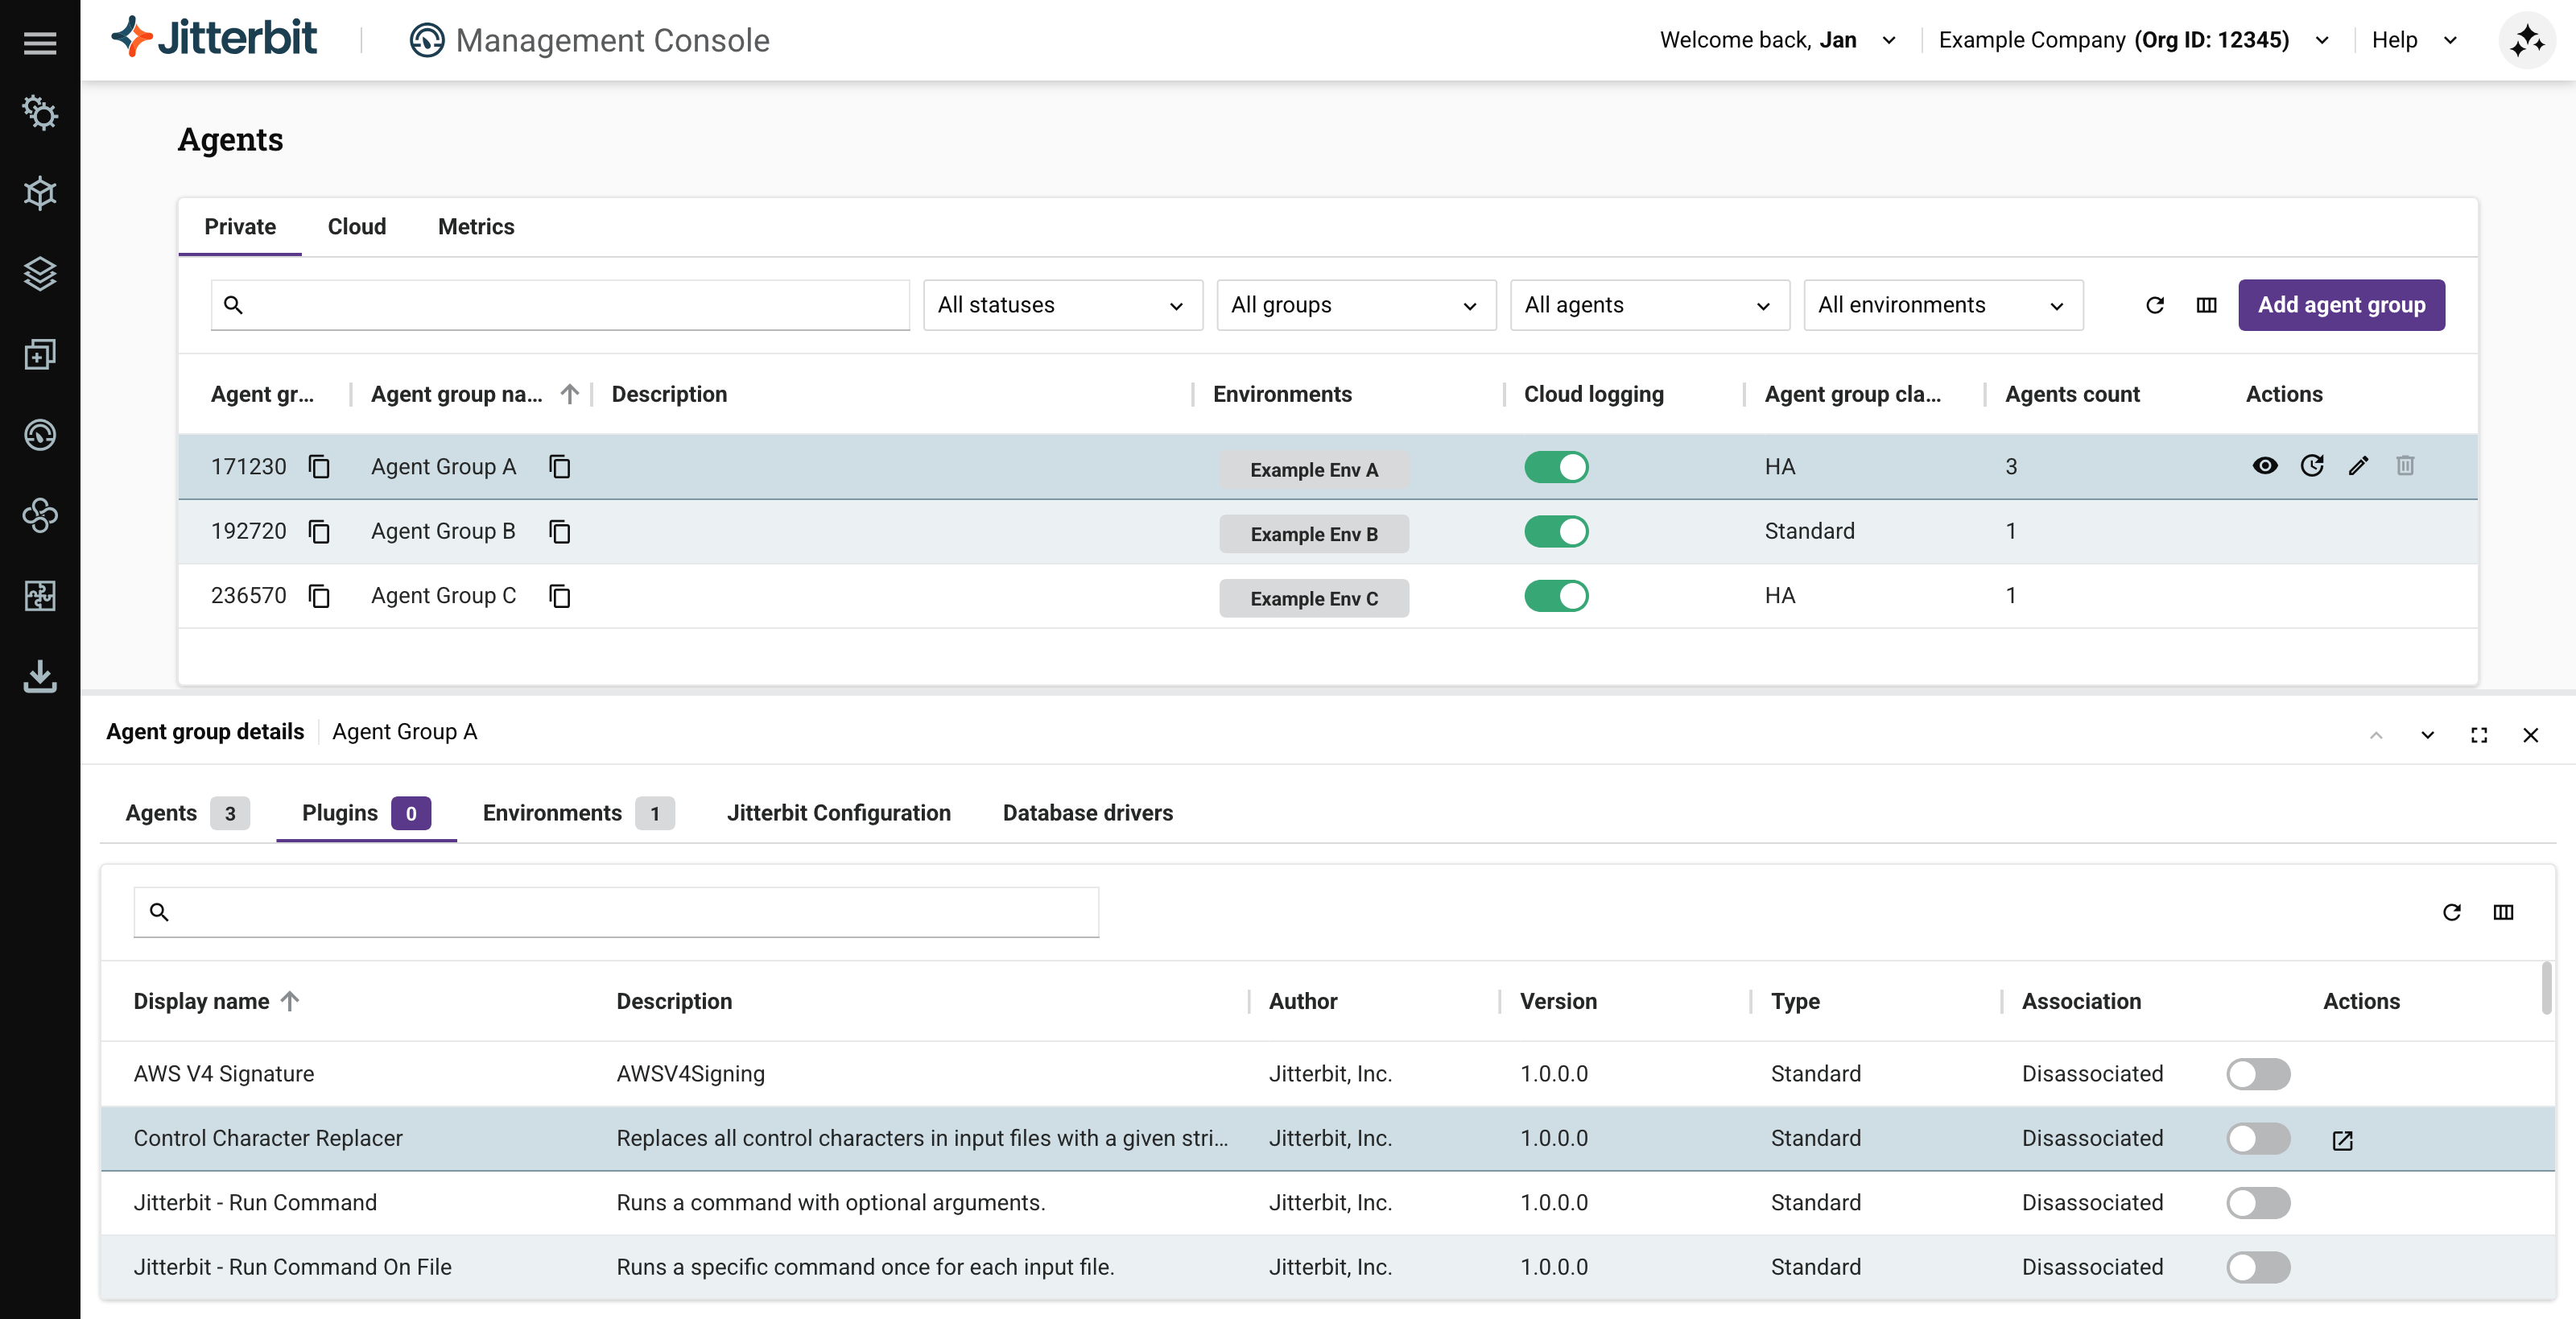Screen dimensions: 2576x1319
Task: Click Add agent group button
Action: [x=2341, y=305]
